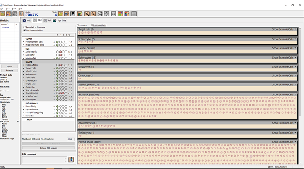Select the Parasites row under INCLUSIONS
The image size is (304, 169).
[x=48, y=116]
